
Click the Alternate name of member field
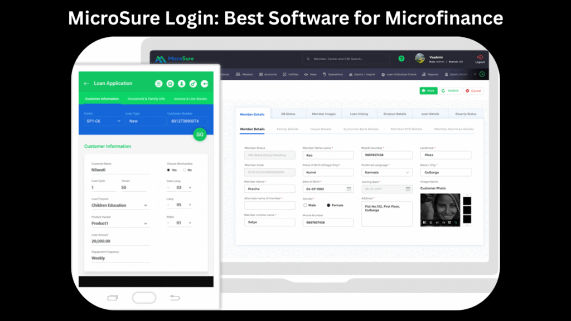click(269, 205)
